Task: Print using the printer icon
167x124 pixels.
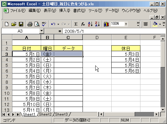Action: click(x=30, y=24)
